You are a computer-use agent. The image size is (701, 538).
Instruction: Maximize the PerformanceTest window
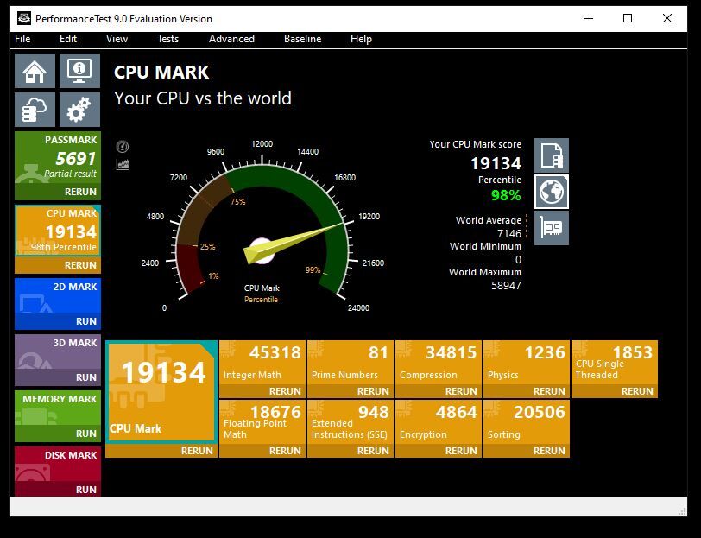[x=628, y=18]
